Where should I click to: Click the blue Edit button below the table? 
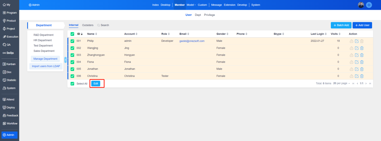pyautogui.click(x=96, y=83)
